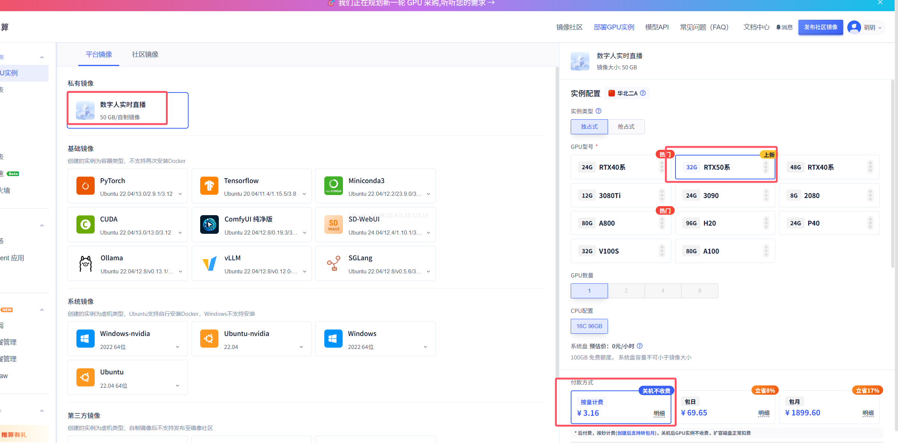Open CUDA version dropdown
Image resolution: width=898 pixels, height=443 pixels.
click(x=180, y=233)
